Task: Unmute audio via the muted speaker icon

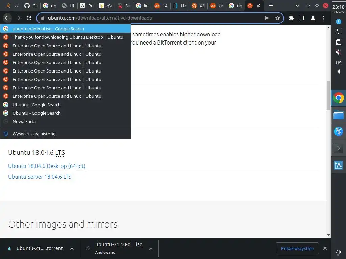Action: pyautogui.click(x=339, y=52)
